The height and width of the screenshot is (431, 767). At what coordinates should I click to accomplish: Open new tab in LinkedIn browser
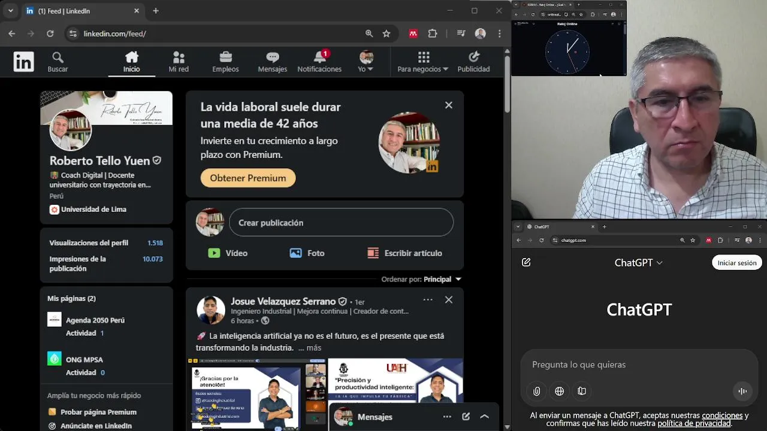pos(156,11)
